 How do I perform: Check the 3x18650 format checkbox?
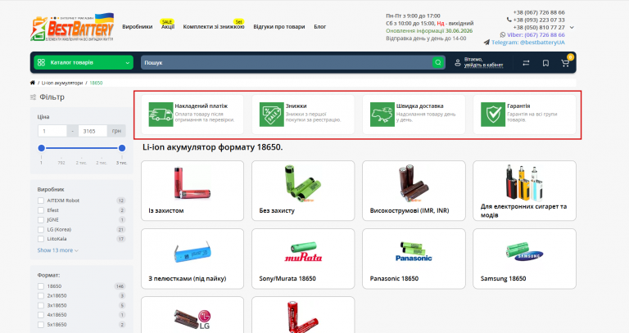click(40, 305)
